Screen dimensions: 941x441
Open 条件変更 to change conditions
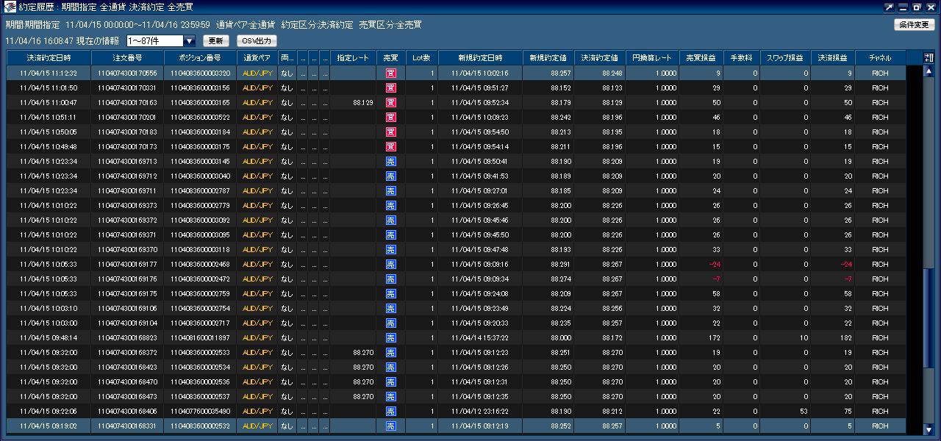[915, 25]
